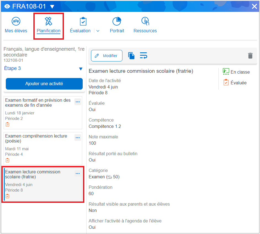The image size is (260, 234).
Task: Open options menu for Examen formatif activity
Action: 78,102
